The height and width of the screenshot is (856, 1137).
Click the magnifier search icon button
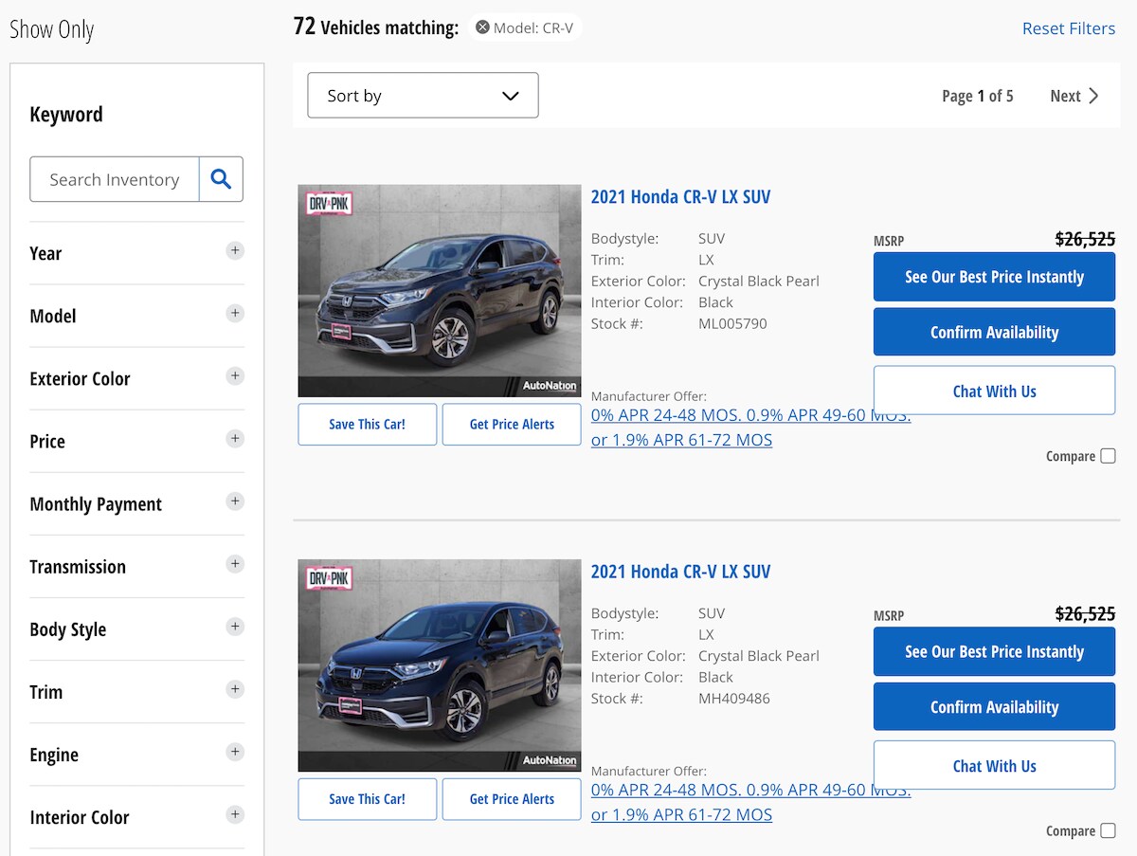(x=221, y=179)
